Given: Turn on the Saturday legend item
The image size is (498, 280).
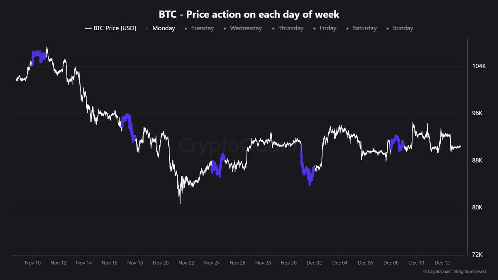Looking at the screenshot, I should (x=361, y=28).
